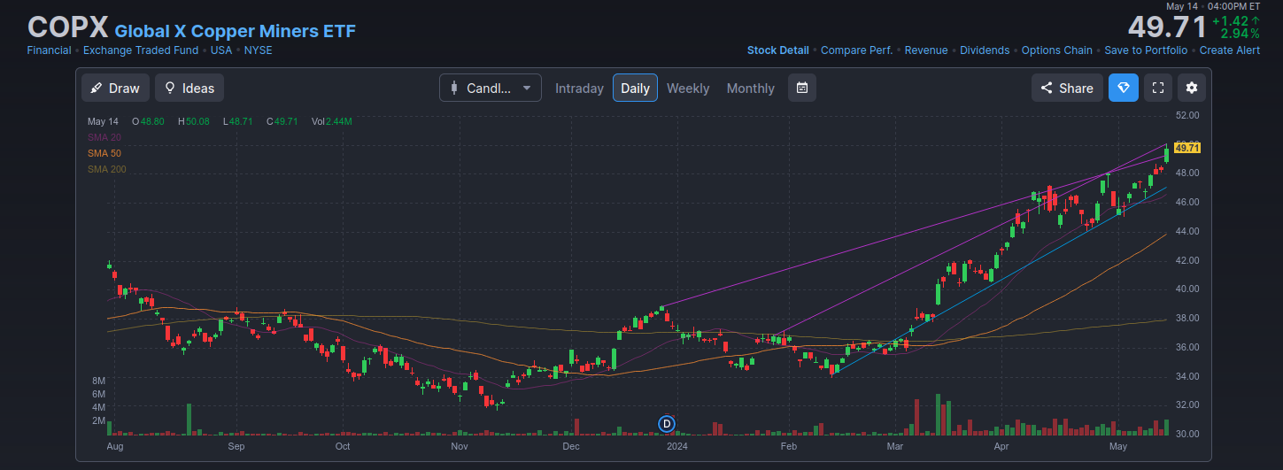Open chart settings gear
The height and width of the screenshot is (470, 1283).
1192,89
